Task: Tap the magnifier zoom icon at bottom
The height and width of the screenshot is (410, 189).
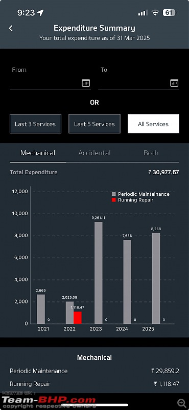Action: 181,403
